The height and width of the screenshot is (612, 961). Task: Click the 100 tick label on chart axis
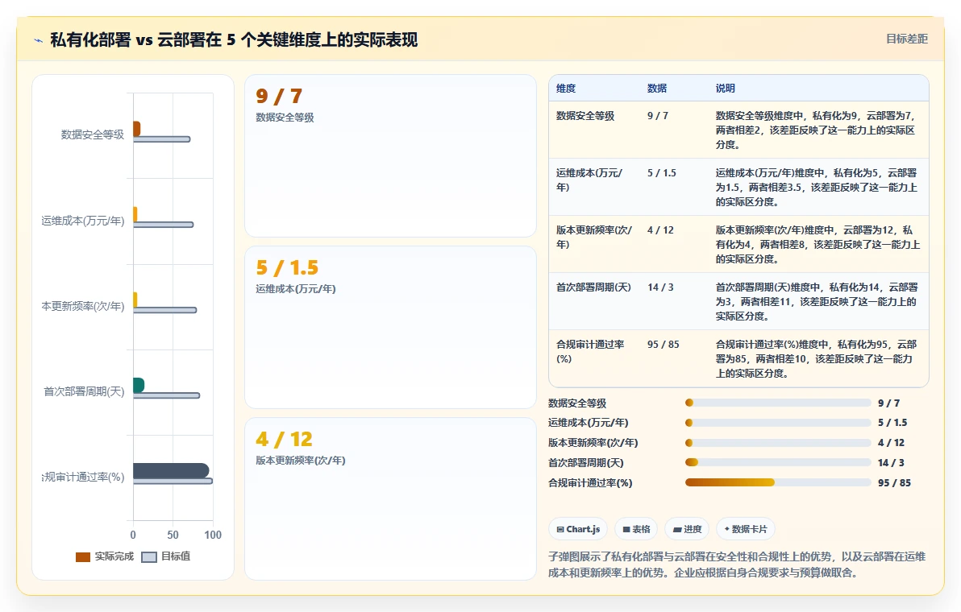(213, 535)
